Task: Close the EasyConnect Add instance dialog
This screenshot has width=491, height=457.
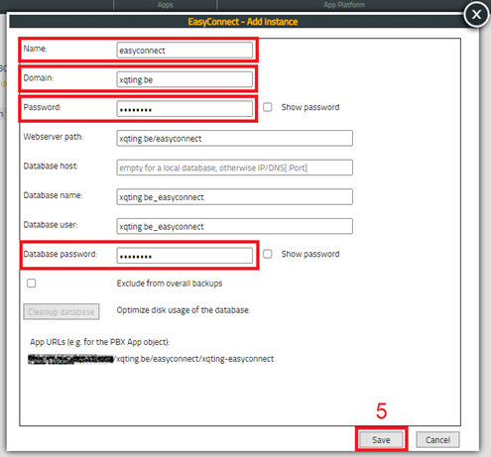Action: (x=476, y=15)
